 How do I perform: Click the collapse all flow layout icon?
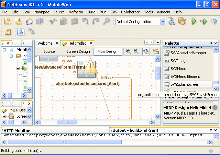(x=156, y=51)
